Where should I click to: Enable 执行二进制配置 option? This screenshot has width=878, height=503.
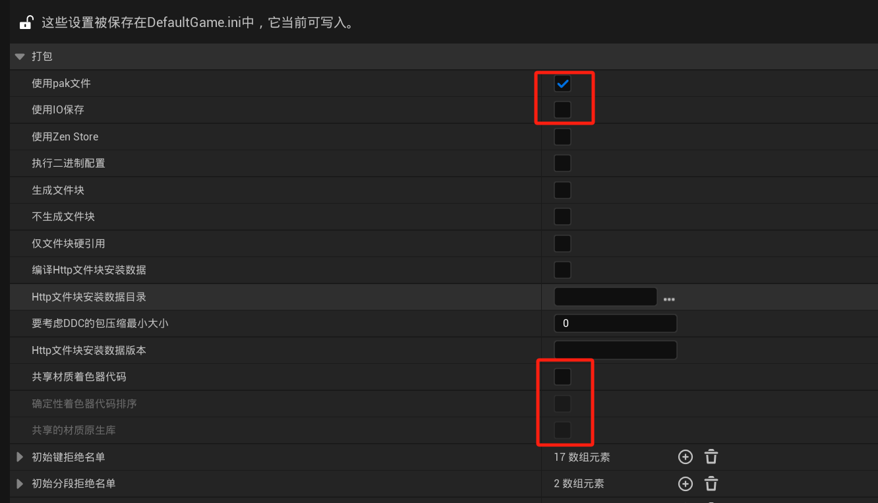(562, 163)
